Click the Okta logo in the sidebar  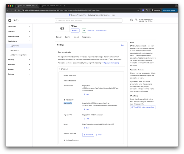tap(13, 20)
